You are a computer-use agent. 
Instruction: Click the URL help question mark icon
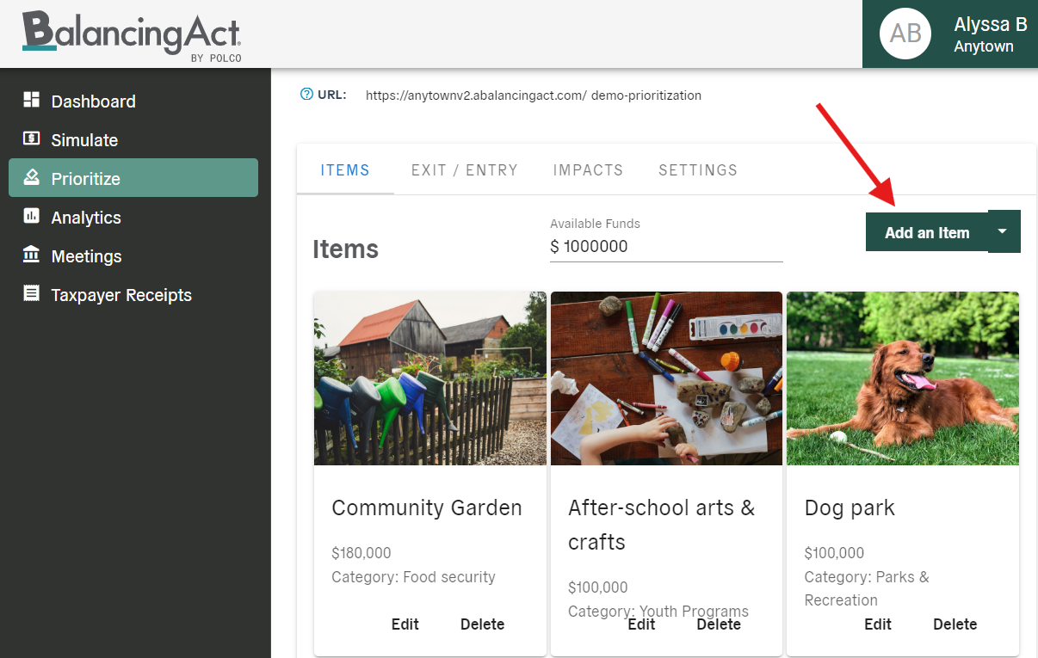306,95
